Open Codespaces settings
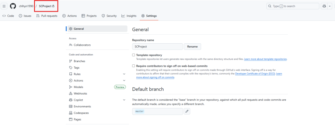 coord(97,113)
